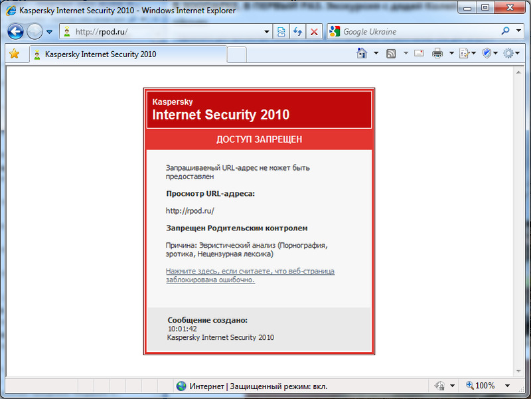Expand the privacy icon dropdown in status bar
The width and height of the screenshot is (531, 399).
pyautogui.click(x=452, y=386)
